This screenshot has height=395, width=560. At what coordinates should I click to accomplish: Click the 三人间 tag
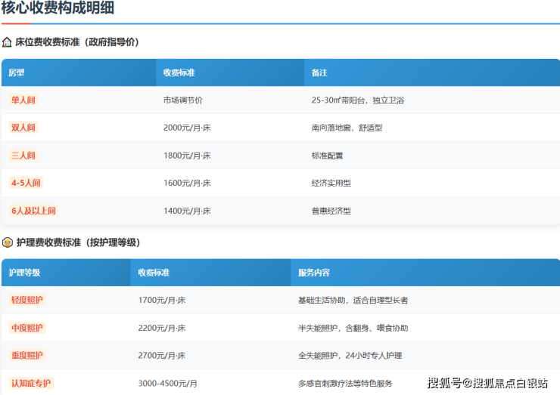coord(23,156)
